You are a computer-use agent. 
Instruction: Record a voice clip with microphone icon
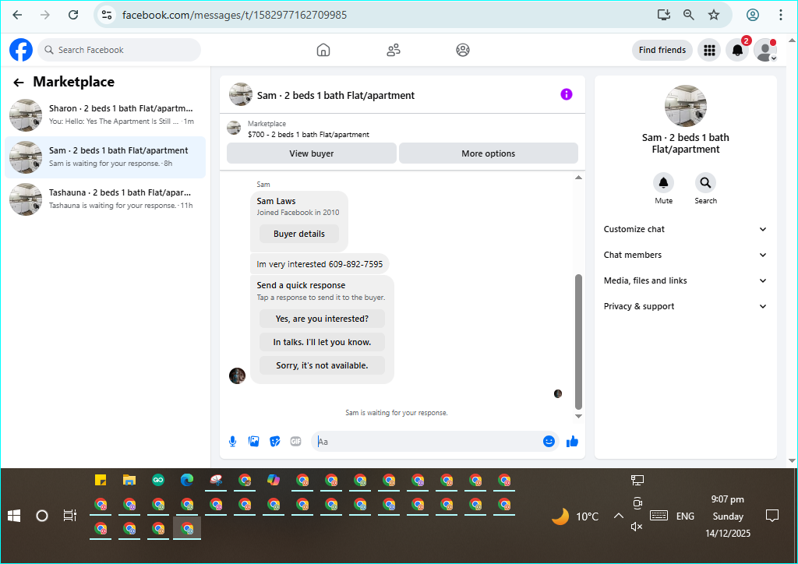[232, 442]
